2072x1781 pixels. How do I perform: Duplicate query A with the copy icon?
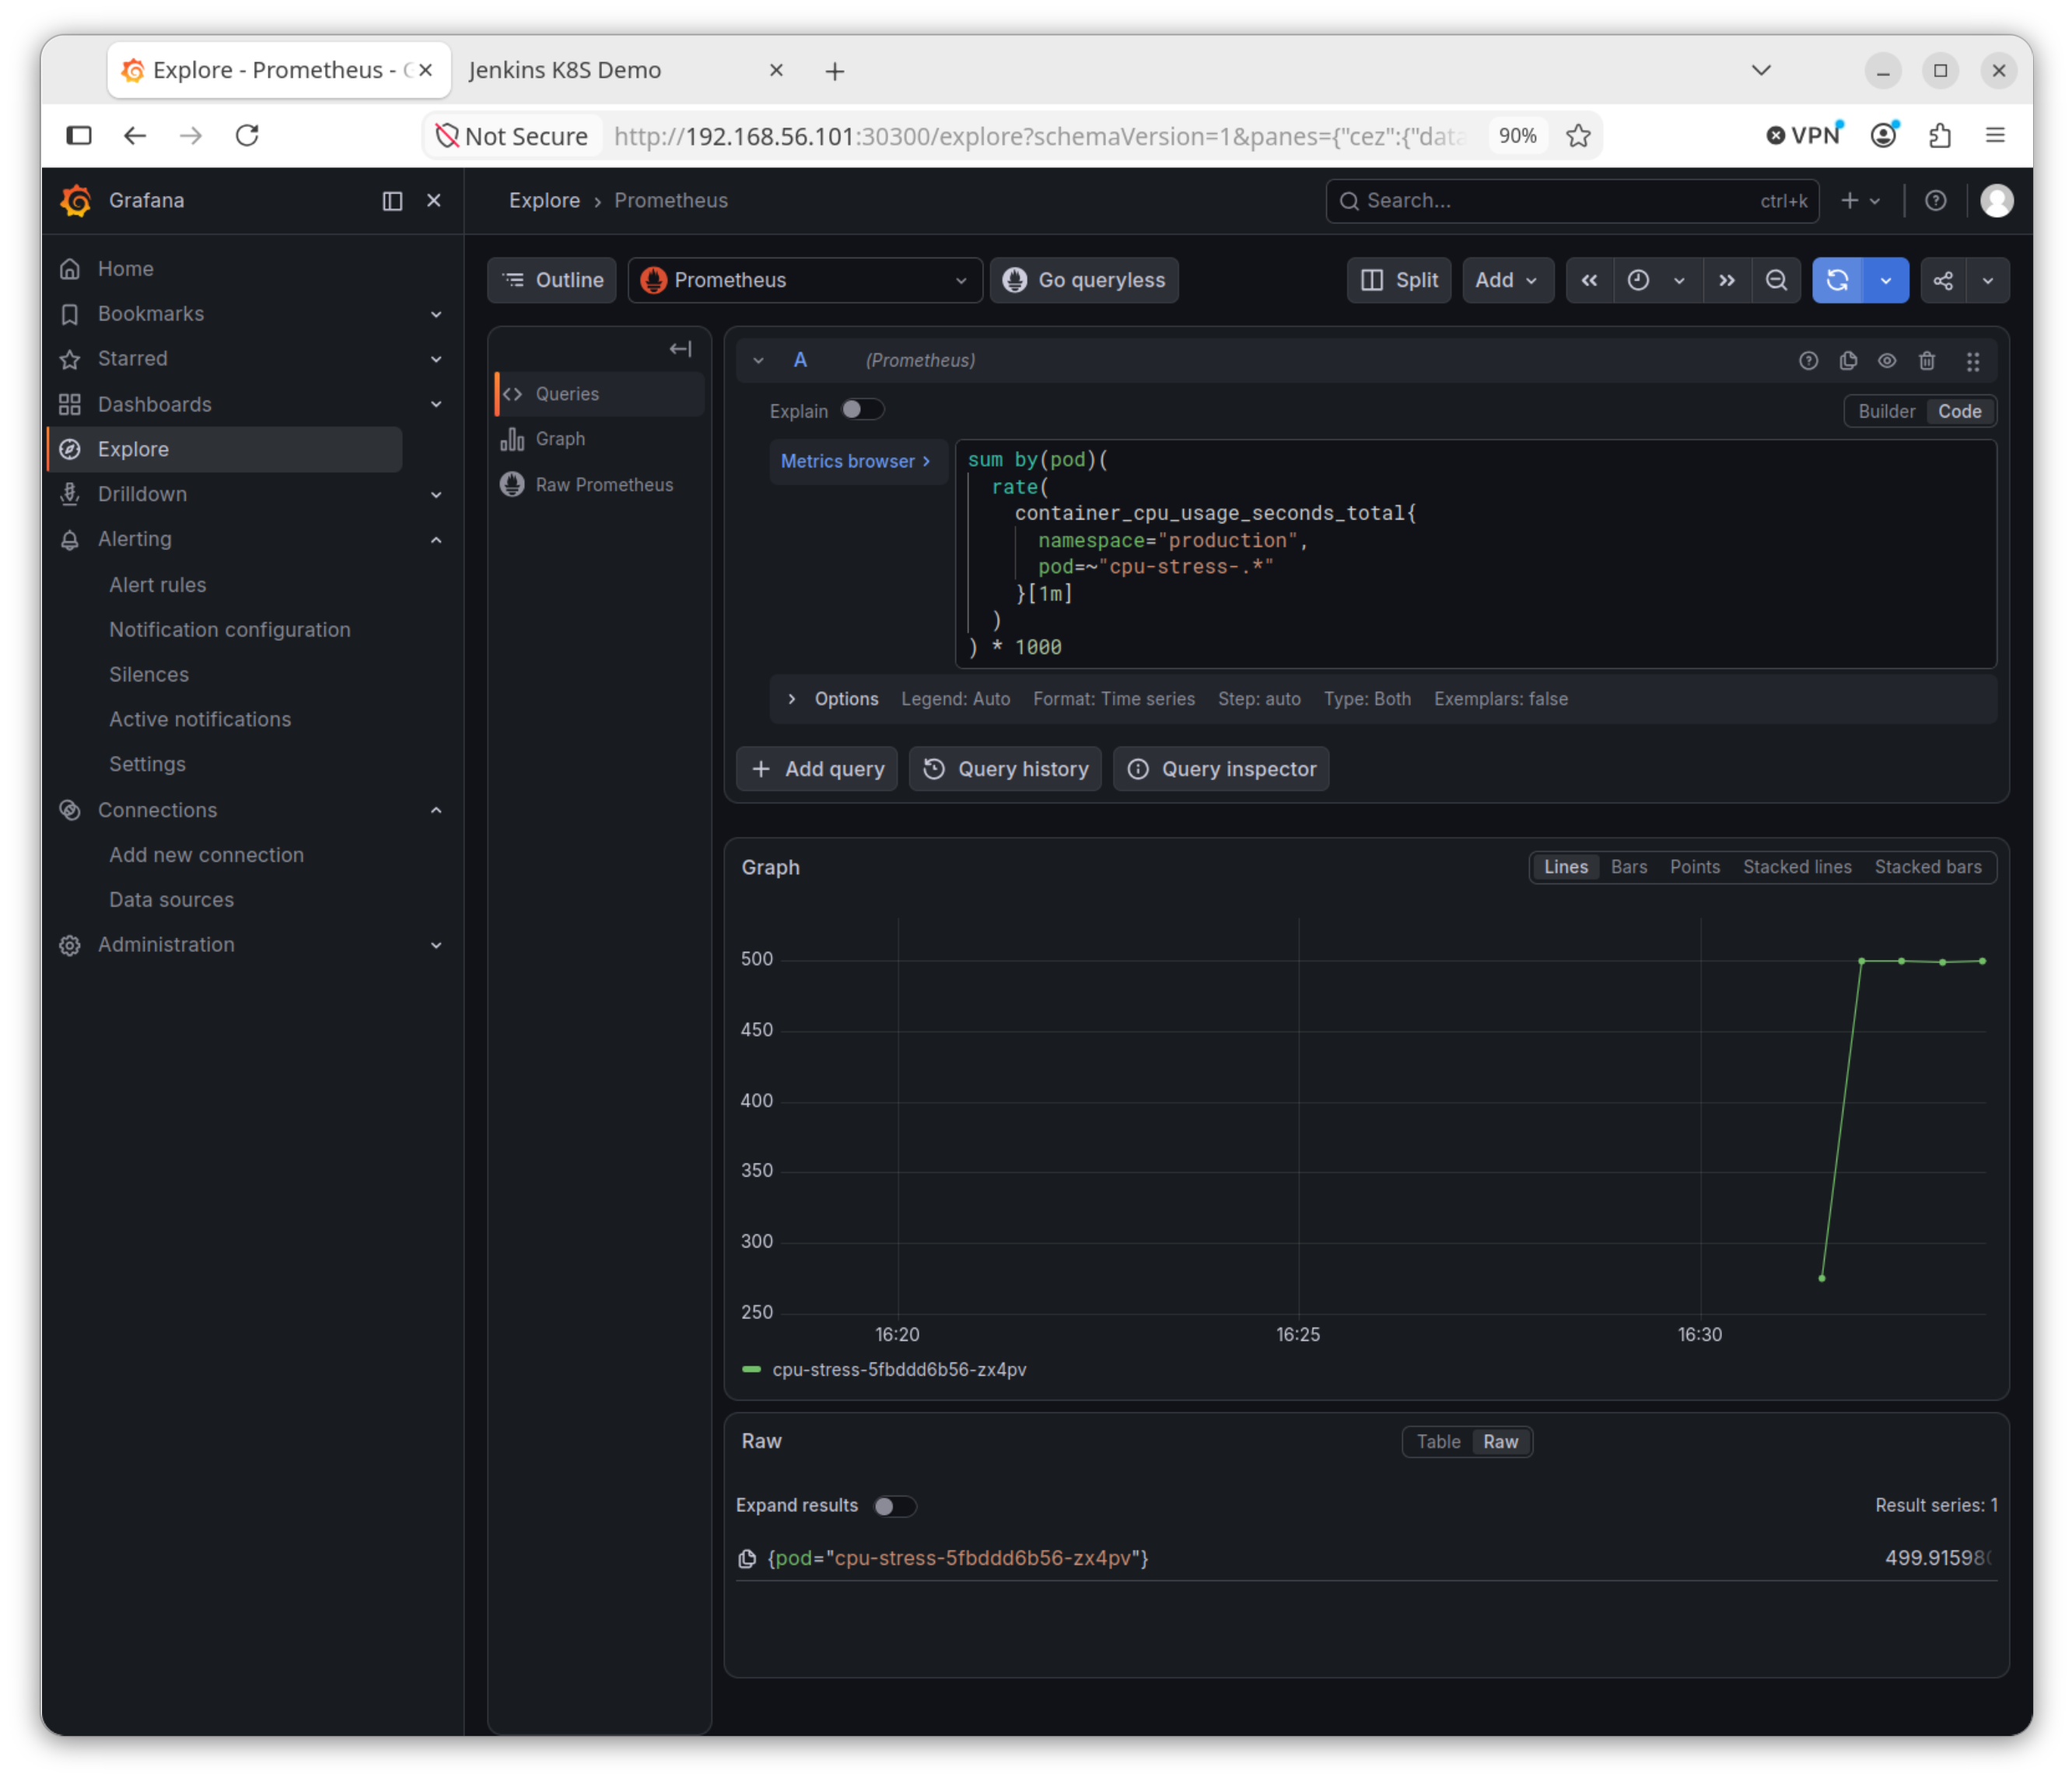1848,361
